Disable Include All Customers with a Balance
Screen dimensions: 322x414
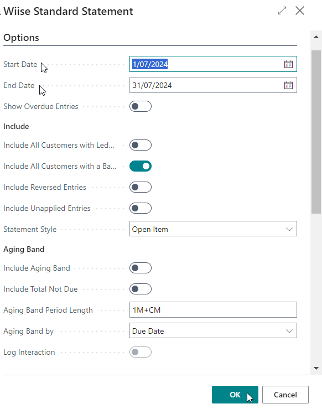click(141, 167)
